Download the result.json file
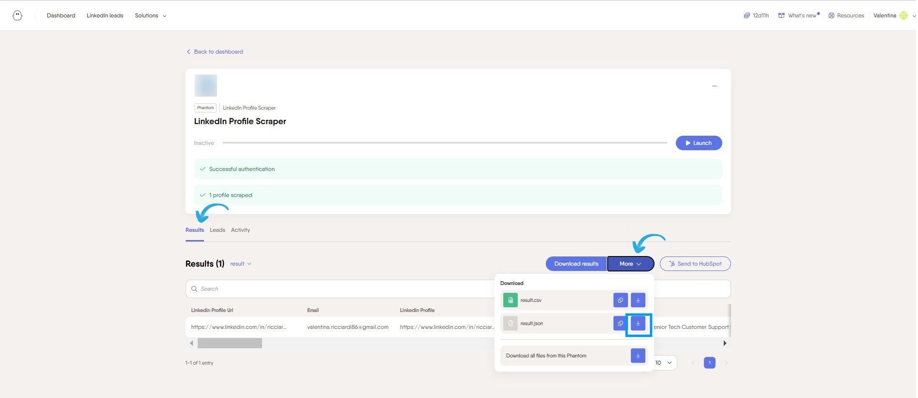918x398 pixels. [638, 323]
